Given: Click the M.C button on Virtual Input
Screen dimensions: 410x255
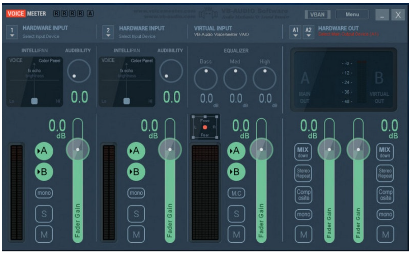Looking at the screenshot, I should tap(236, 193).
